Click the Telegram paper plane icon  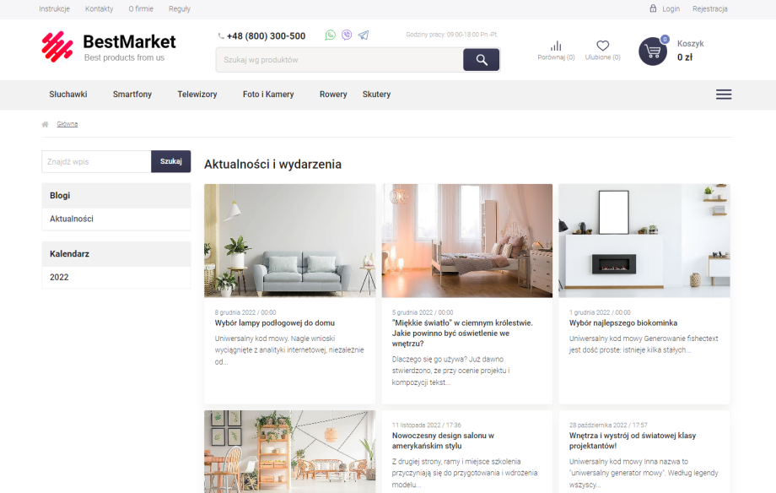pos(364,35)
